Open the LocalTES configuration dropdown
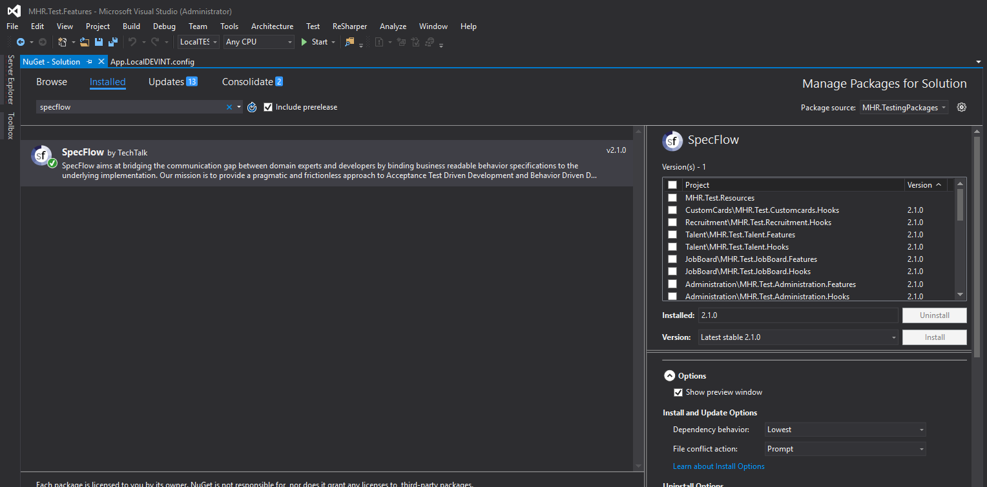The image size is (987, 487). coord(199,42)
